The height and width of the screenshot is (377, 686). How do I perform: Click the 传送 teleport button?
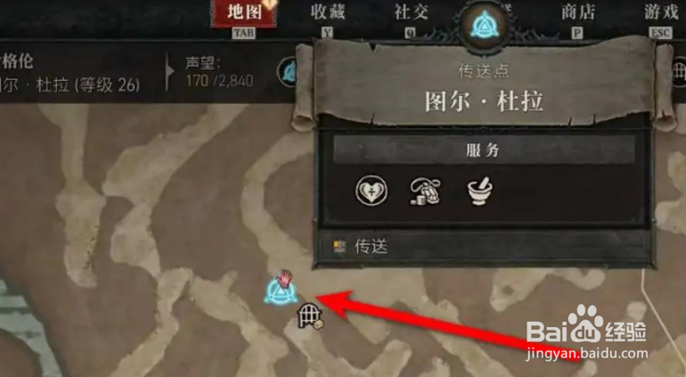[x=484, y=247]
